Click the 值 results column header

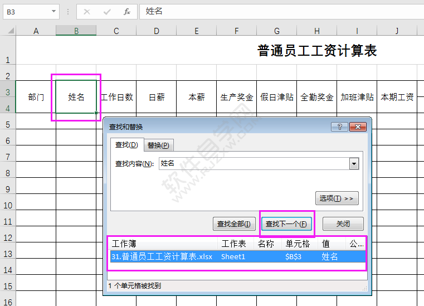[x=332, y=244]
